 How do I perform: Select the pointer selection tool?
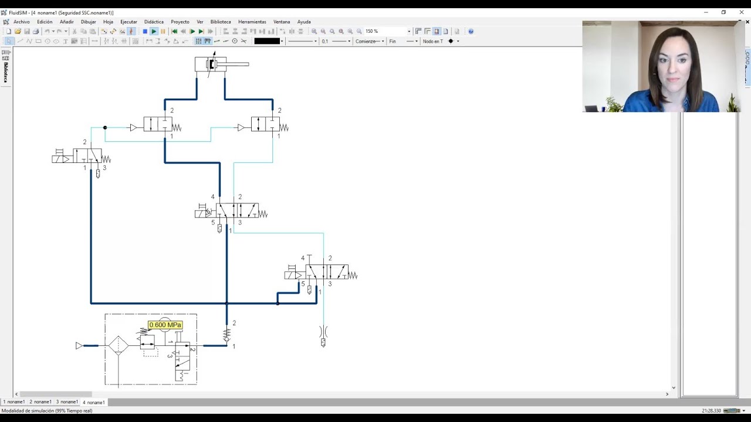[9, 41]
